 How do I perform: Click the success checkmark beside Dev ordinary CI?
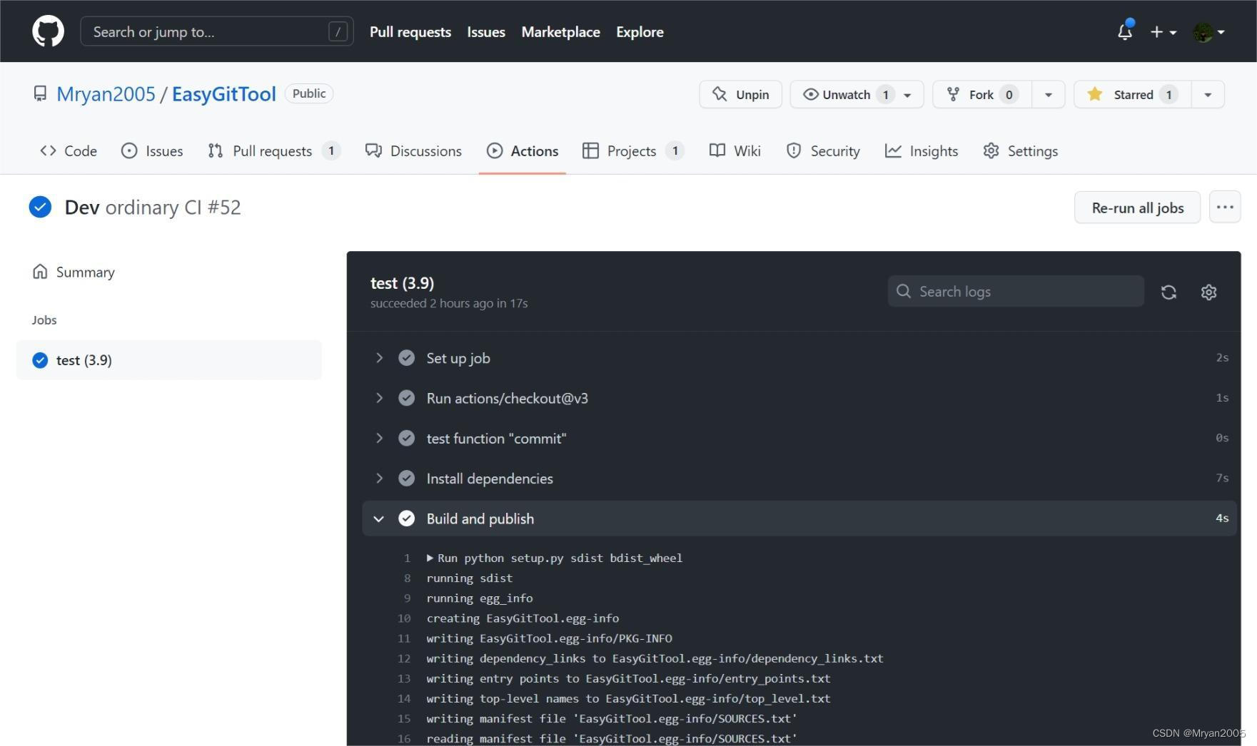coord(40,207)
